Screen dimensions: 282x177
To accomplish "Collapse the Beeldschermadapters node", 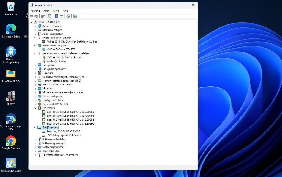I will [x=36, y=46].
